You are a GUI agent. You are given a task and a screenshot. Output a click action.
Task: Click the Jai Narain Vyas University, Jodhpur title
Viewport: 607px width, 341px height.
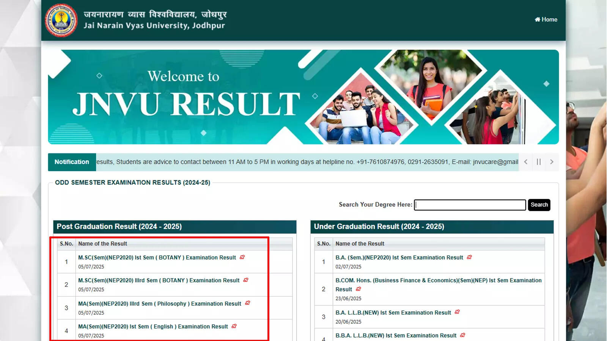(x=154, y=25)
